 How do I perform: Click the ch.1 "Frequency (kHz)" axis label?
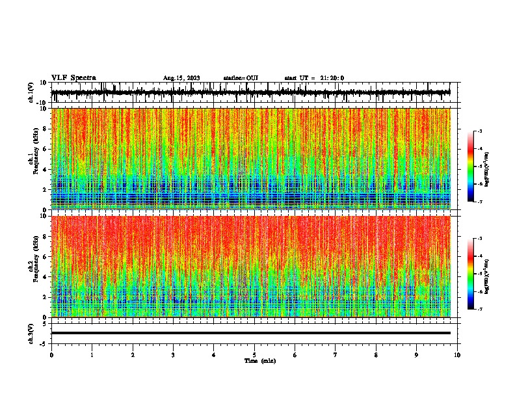pyautogui.click(x=36, y=152)
